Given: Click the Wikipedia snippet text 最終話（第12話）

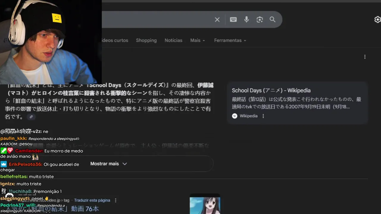Looking at the screenshot, I should point(250,99).
